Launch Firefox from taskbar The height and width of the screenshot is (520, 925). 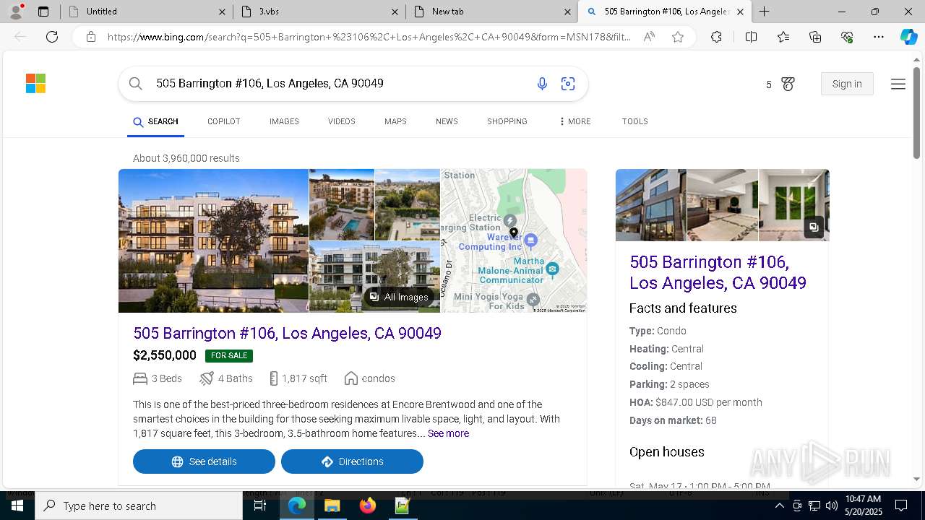click(x=367, y=506)
